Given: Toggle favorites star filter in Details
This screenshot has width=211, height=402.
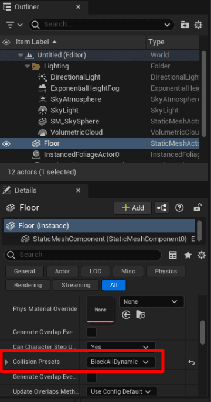Looking at the screenshot, I should click(x=188, y=255).
